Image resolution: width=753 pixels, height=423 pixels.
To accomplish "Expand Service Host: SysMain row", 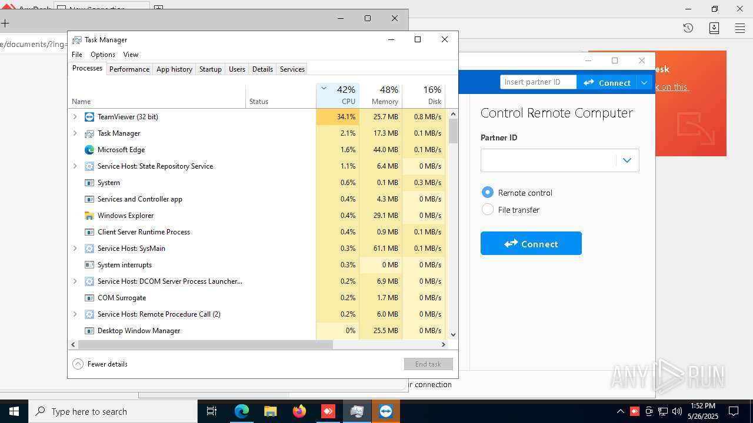I will [x=75, y=249].
